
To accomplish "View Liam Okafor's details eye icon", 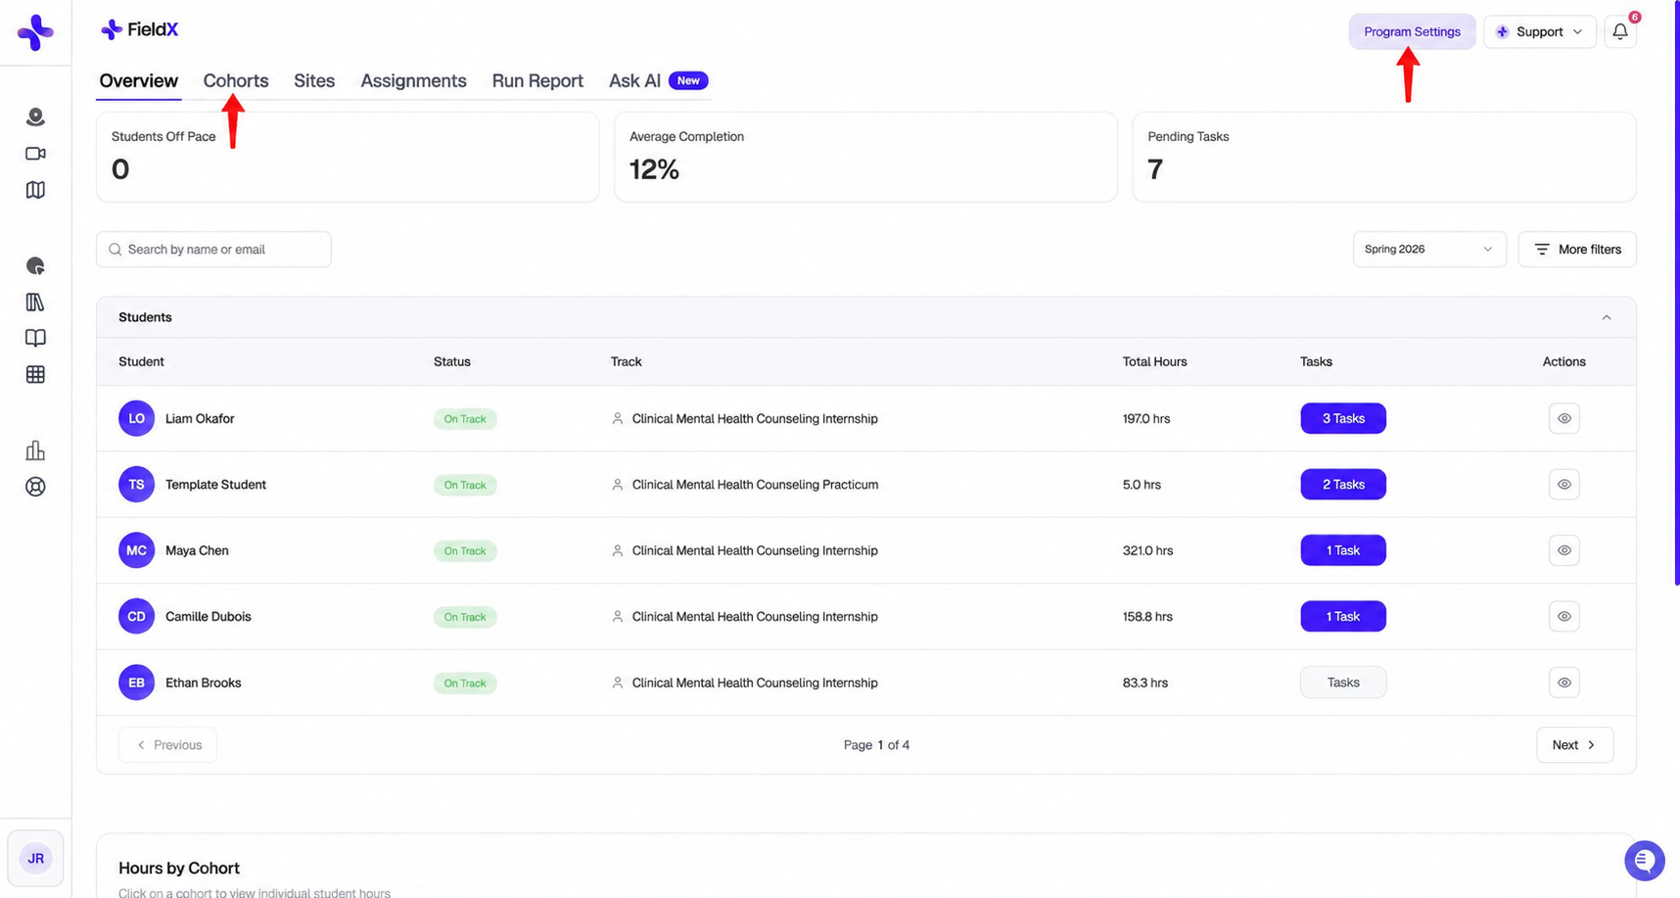I will (1563, 418).
